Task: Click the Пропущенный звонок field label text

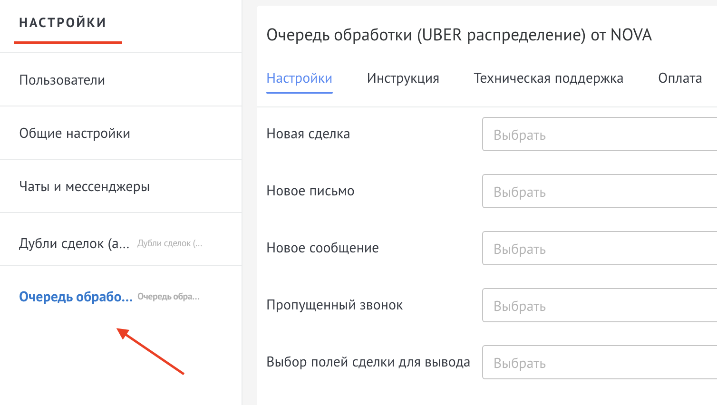Action: click(x=334, y=305)
